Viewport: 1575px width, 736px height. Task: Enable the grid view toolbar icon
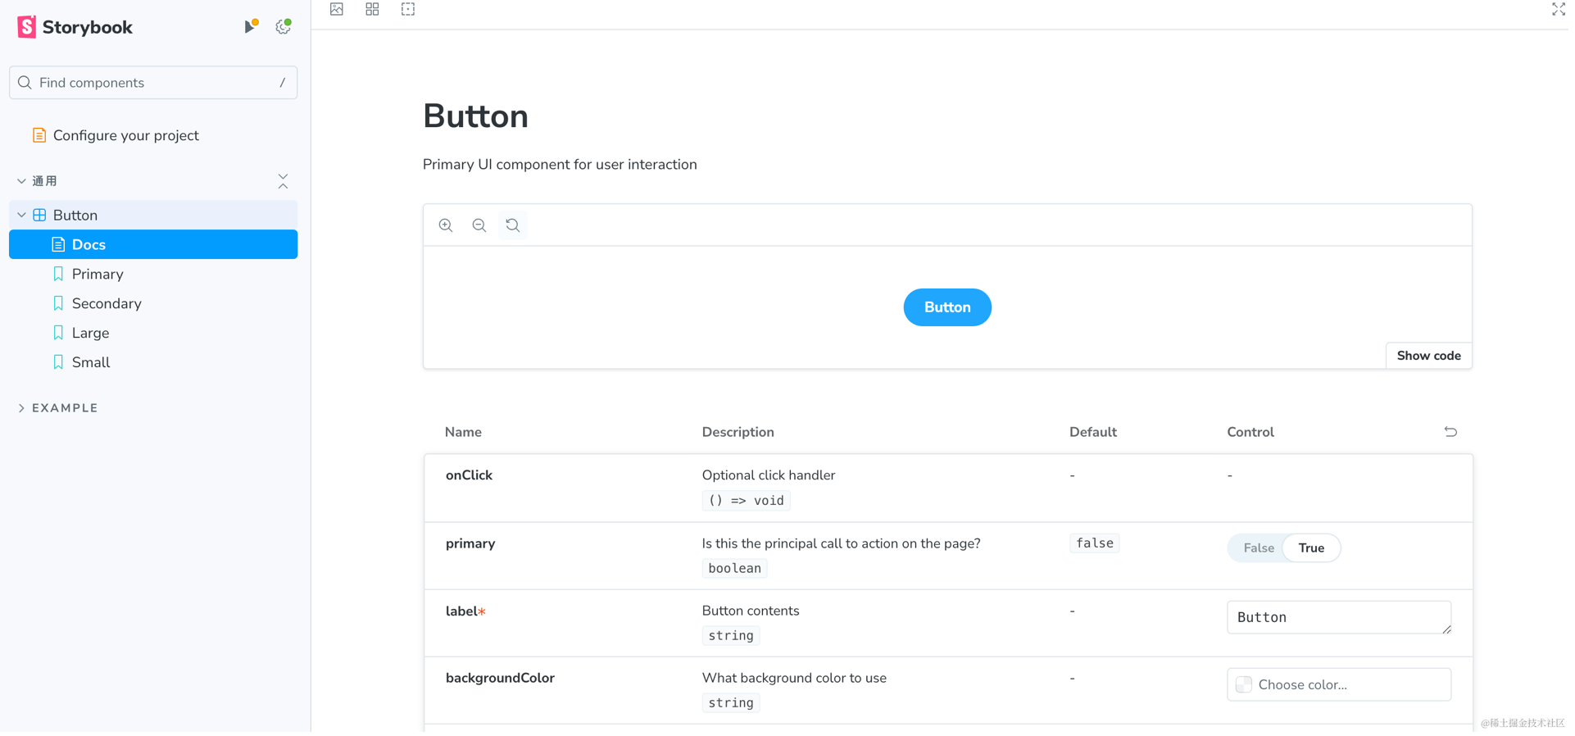tap(372, 9)
